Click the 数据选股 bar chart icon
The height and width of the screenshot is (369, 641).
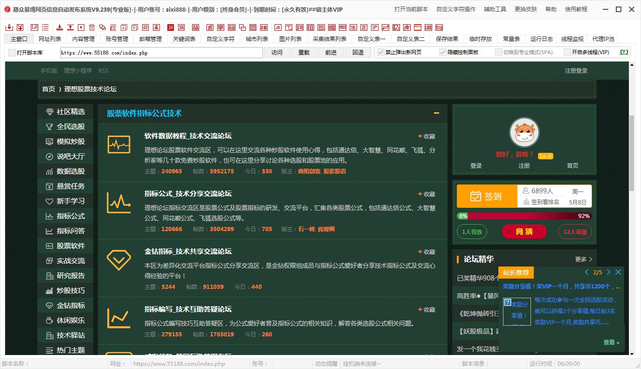tap(49, 171)
